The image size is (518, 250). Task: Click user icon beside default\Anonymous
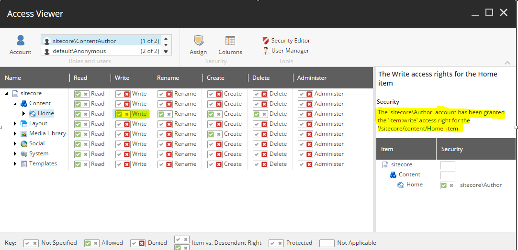click(x=47, y=51)
